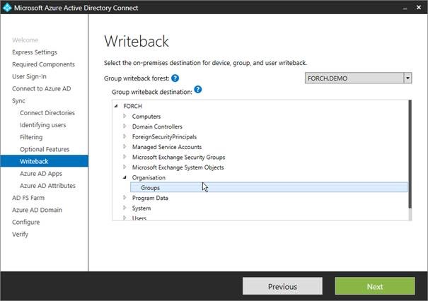Go to Optional Features step
This screenshot has height=301, width=428.
[x=45, y=149]
